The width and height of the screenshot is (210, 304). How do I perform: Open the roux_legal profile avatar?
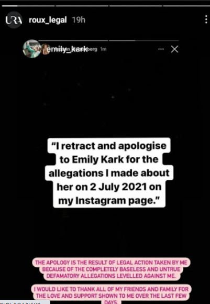(x=14, y=20)
